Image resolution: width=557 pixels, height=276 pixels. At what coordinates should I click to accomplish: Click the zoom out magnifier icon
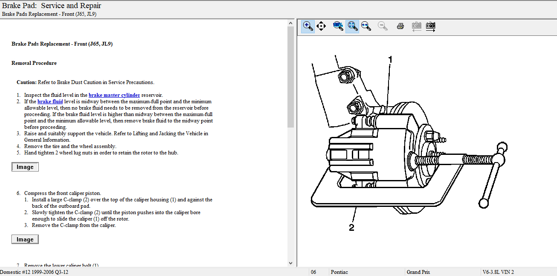click(x=383, y=26)
